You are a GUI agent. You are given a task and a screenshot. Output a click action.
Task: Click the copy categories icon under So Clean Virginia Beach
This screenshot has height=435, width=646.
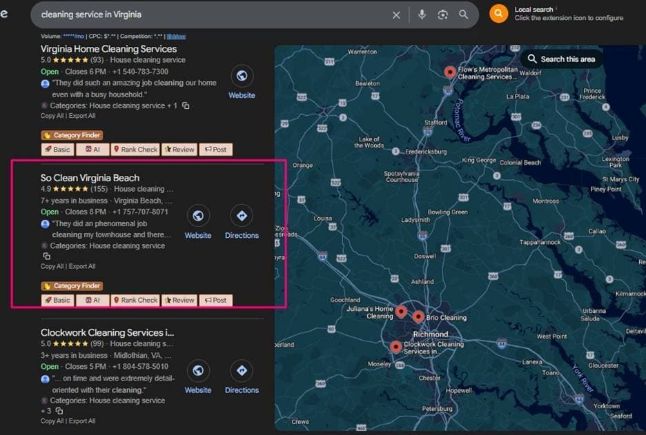(x=47, y=256)
